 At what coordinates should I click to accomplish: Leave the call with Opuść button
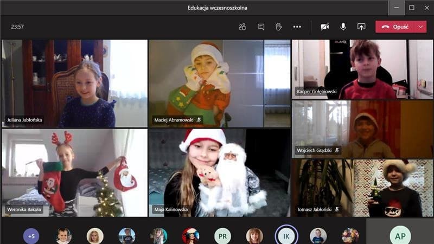point(395,27)
